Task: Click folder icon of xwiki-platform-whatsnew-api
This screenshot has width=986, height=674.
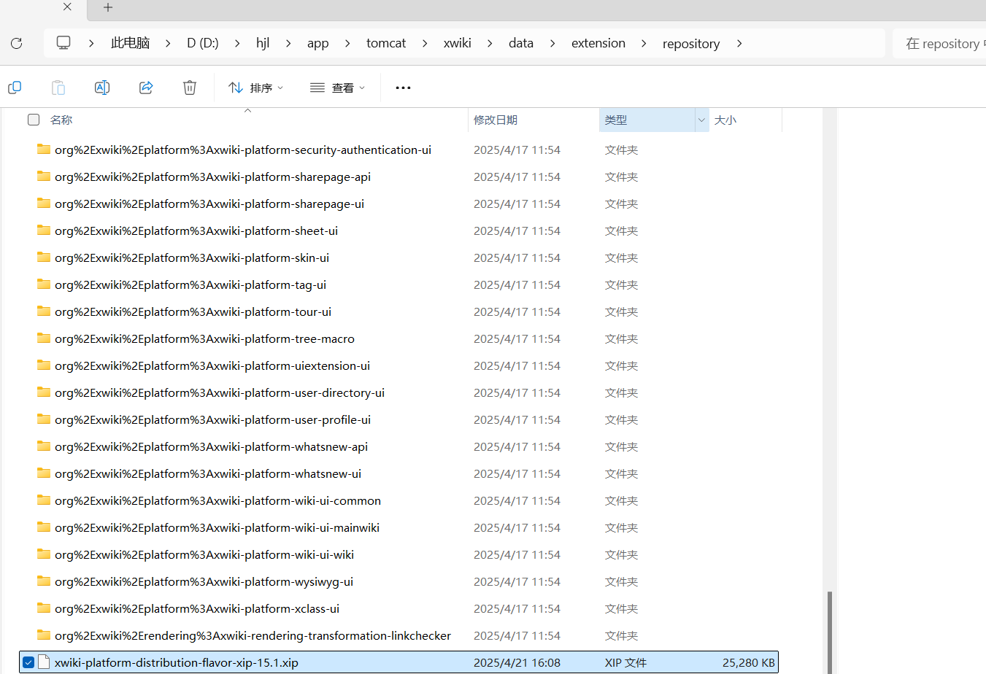Action: [44, 446]
